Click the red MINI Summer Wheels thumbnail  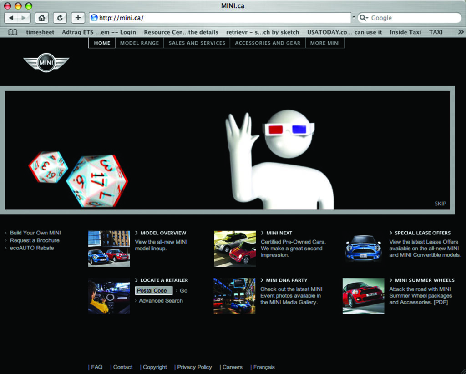tap(364, 296)
